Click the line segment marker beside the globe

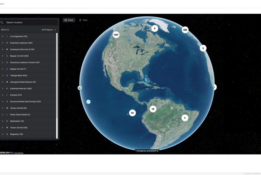pyautogui.click(x=88, y=102)
